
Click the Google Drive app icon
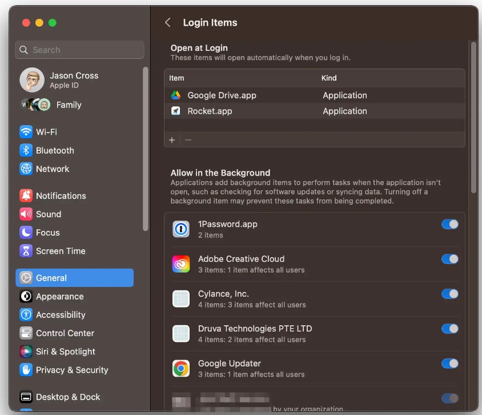(x=176, y=95)
